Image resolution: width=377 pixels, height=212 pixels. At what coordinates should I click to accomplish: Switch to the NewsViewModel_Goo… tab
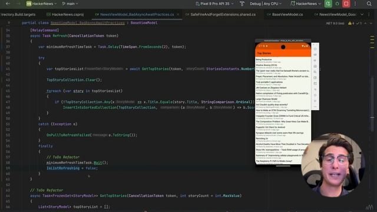(x=335, y=14)
